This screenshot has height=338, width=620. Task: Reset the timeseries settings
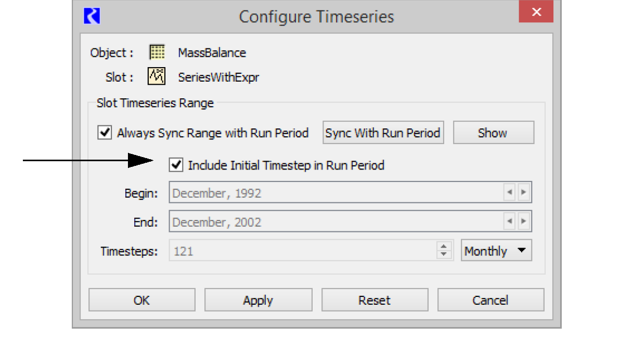click(x=374, y=300)
